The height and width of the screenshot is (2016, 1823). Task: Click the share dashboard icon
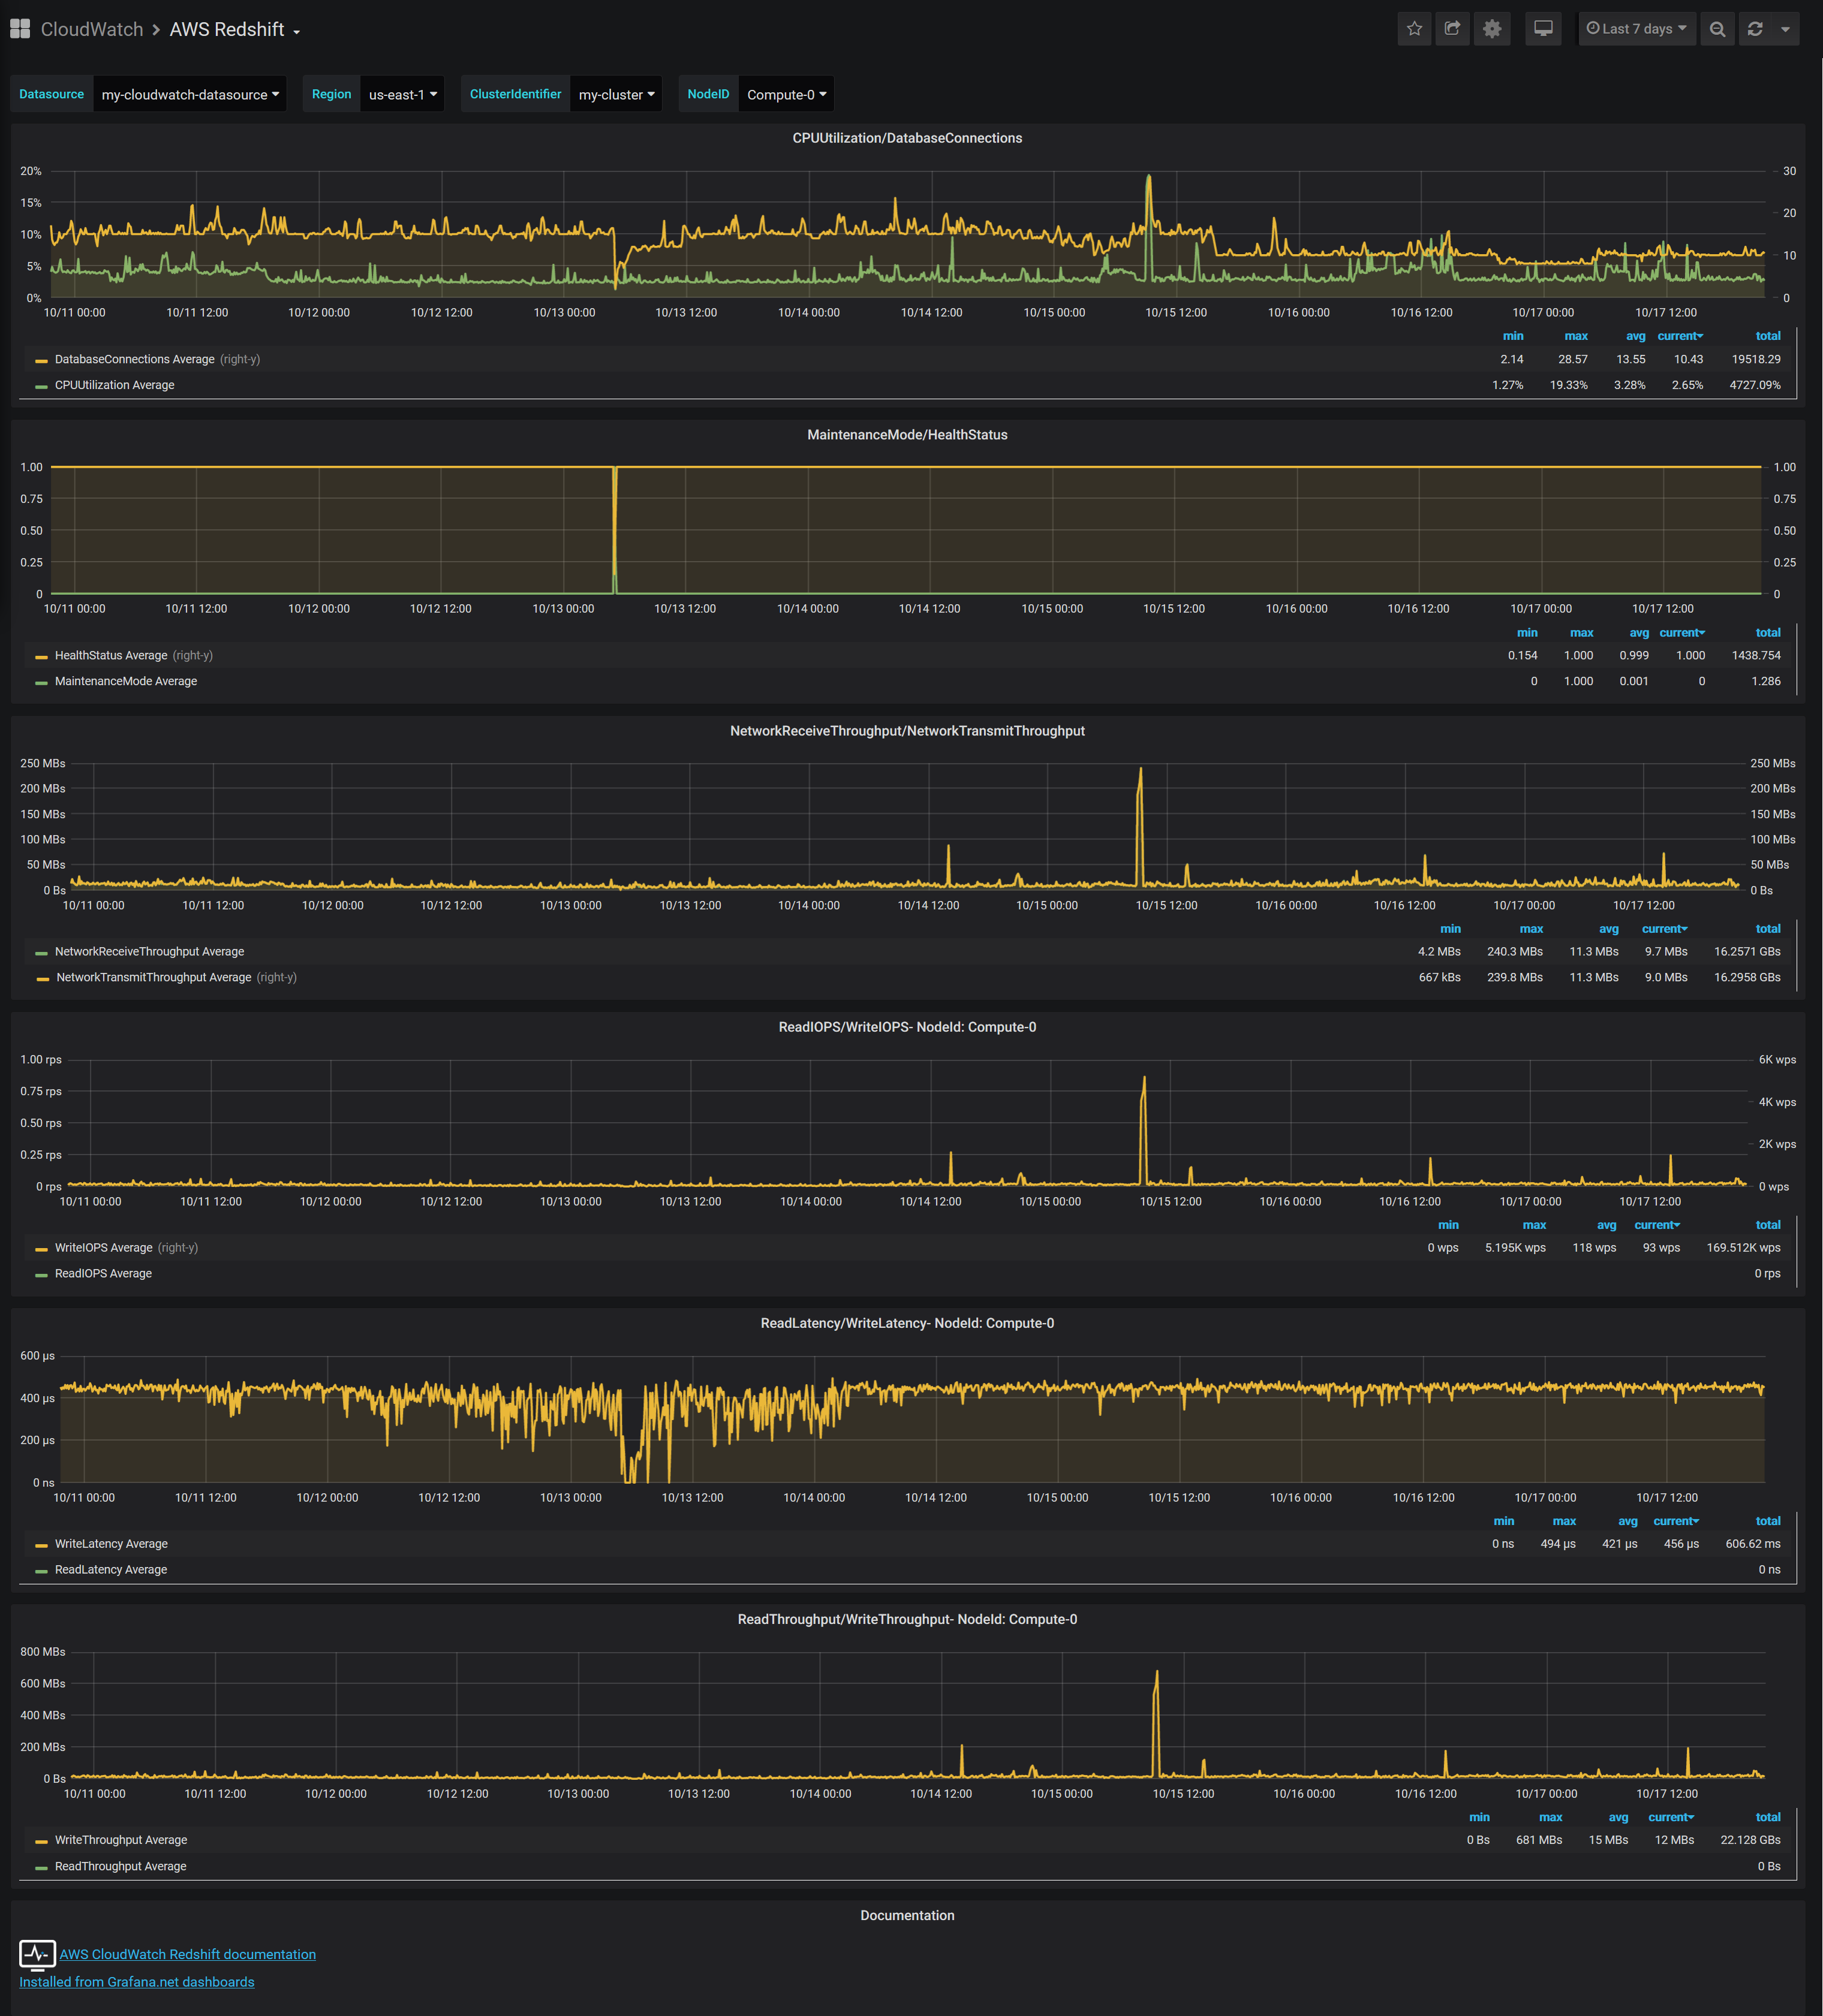coord(1453,29)
